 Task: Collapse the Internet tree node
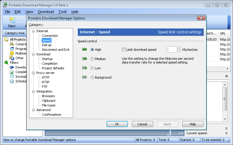pos(33,31)
